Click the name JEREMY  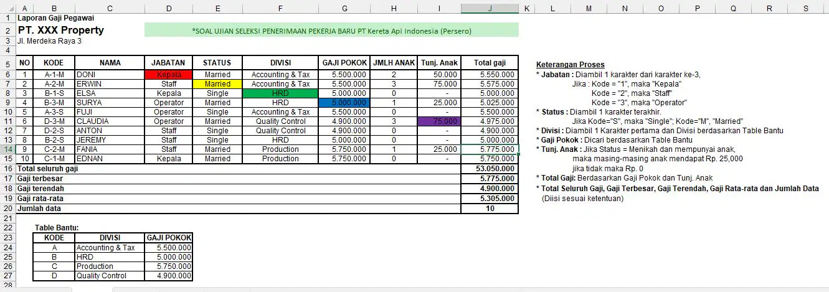pos(91,139)
